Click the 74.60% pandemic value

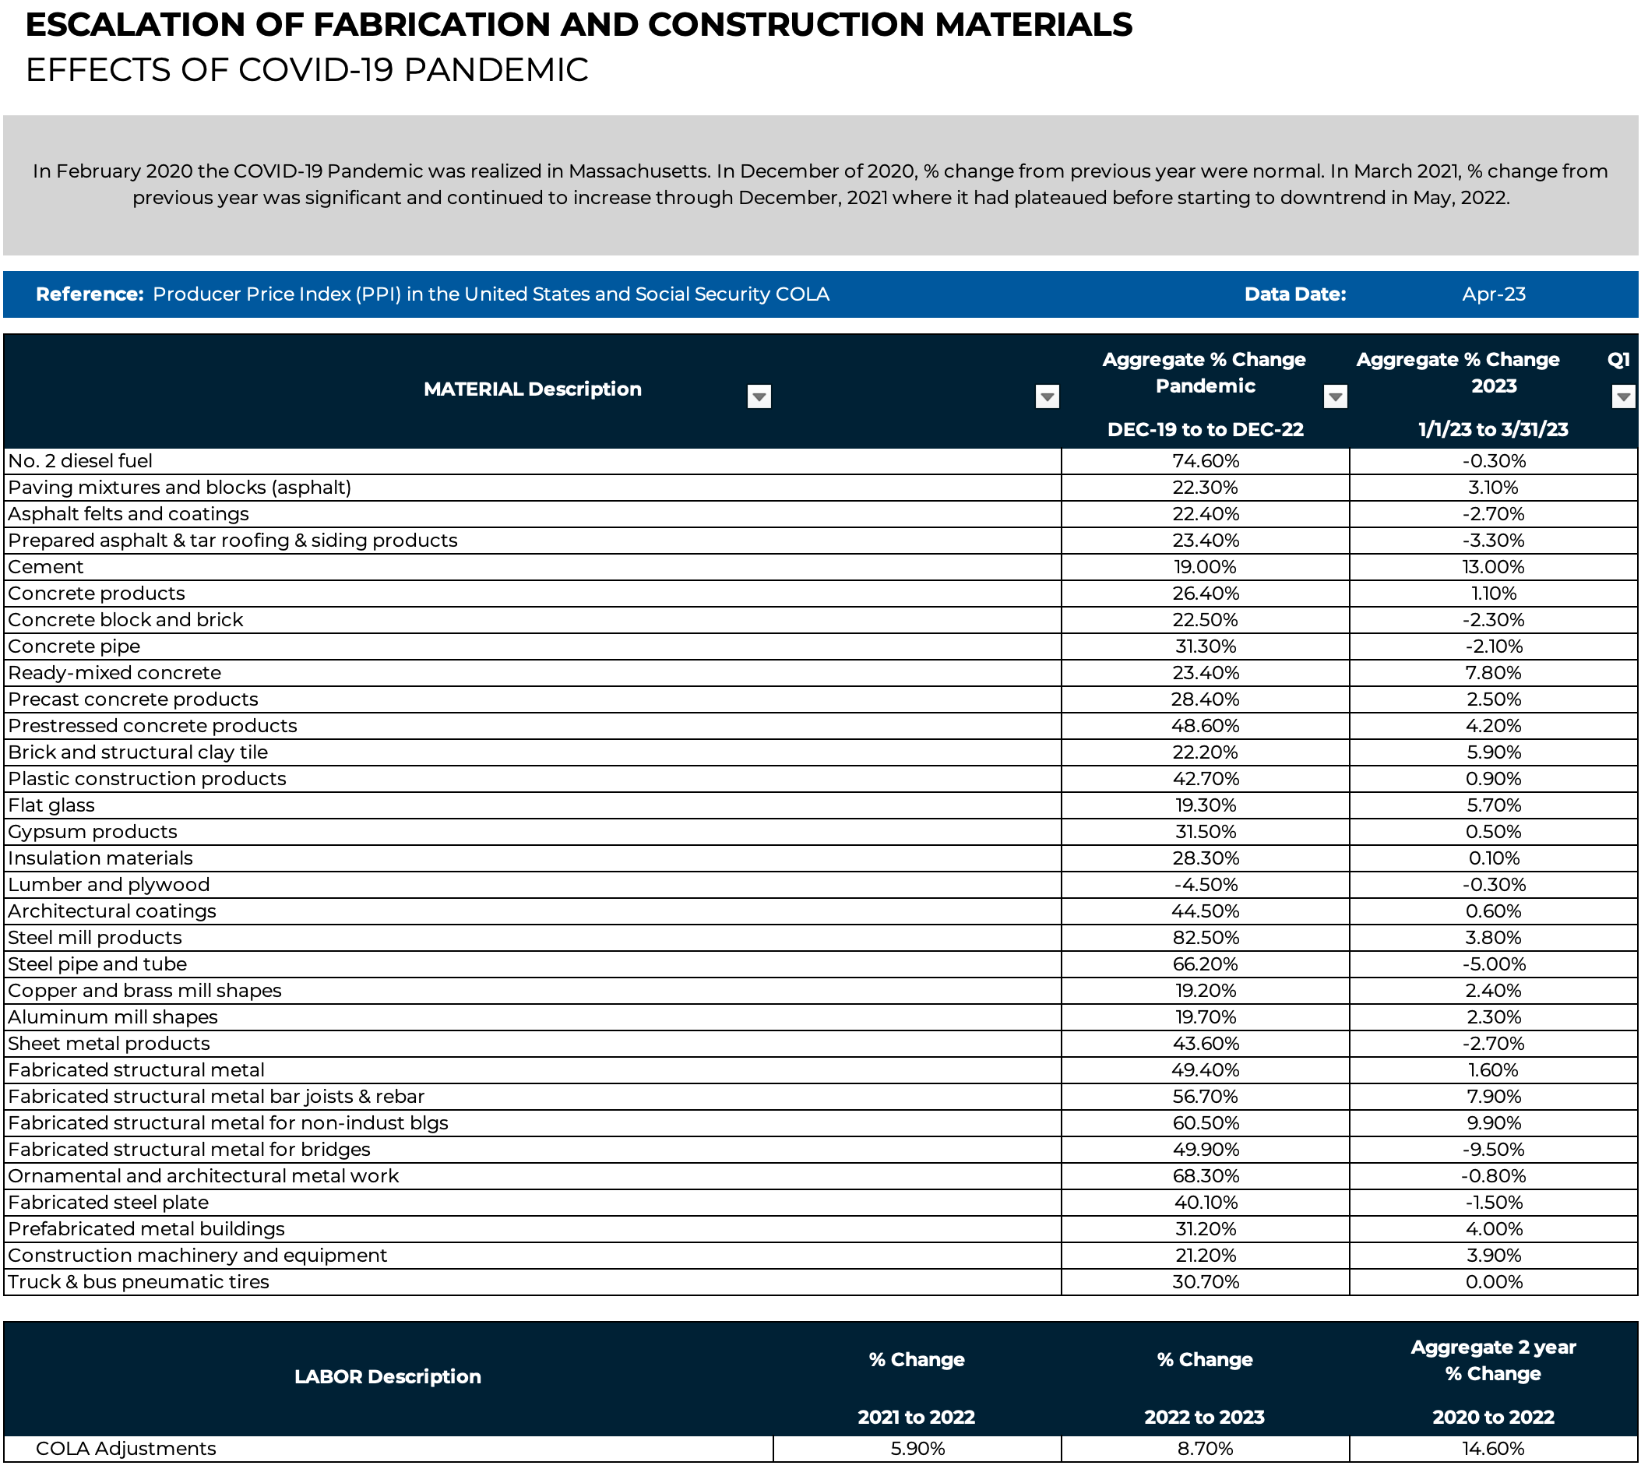click(x=1205, y=461)
